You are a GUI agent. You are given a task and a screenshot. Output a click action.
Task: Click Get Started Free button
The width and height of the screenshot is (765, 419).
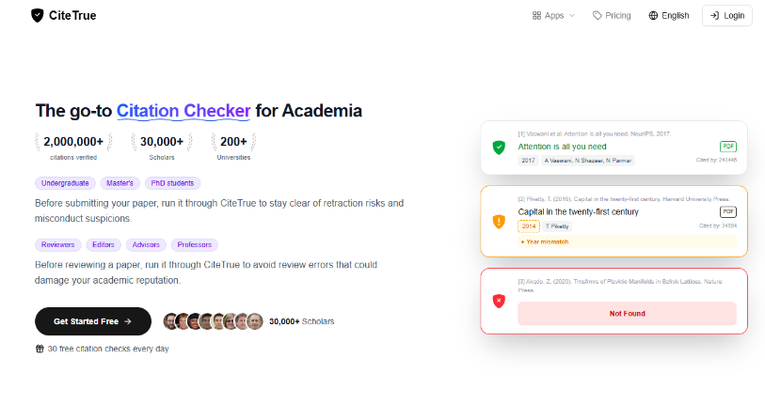pos(93,321)
